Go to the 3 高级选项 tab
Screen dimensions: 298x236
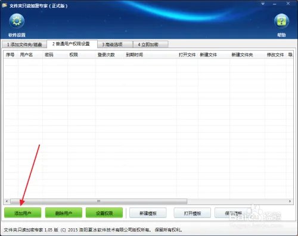115,45
